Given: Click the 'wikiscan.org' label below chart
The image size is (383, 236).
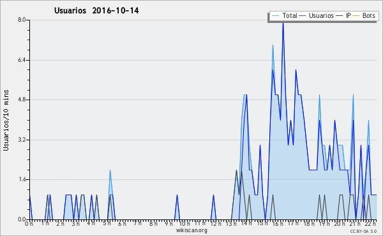Looking at the screenshot, I should click(x=191, y=230).
